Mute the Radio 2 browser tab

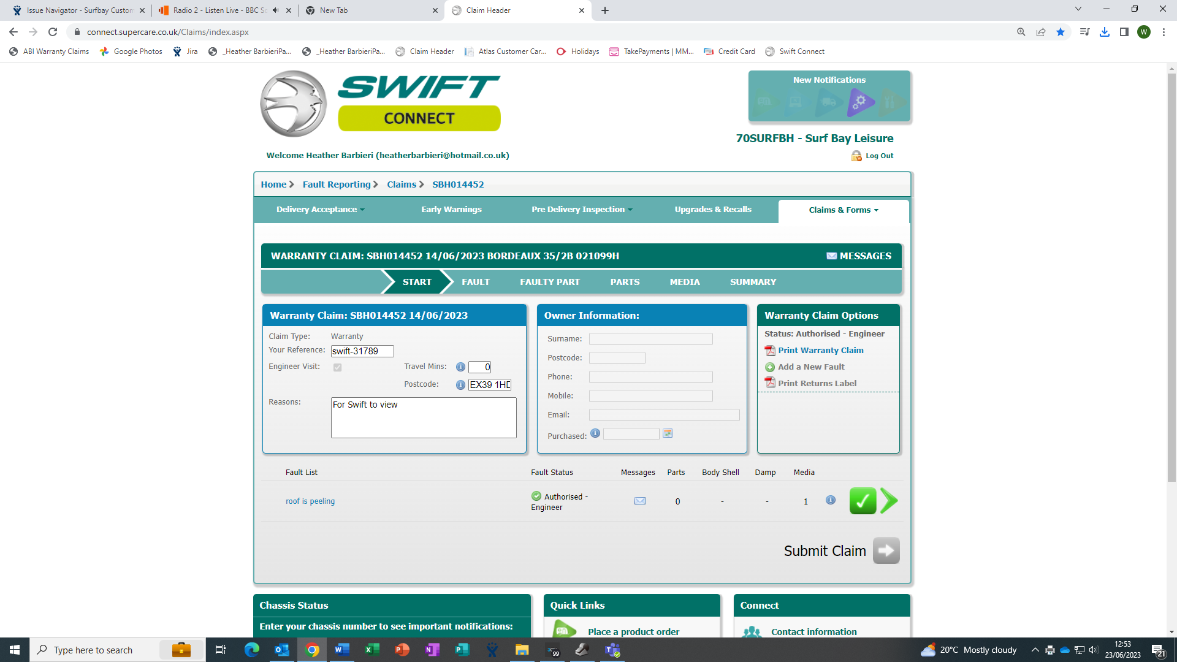click(x=276, y=10)
